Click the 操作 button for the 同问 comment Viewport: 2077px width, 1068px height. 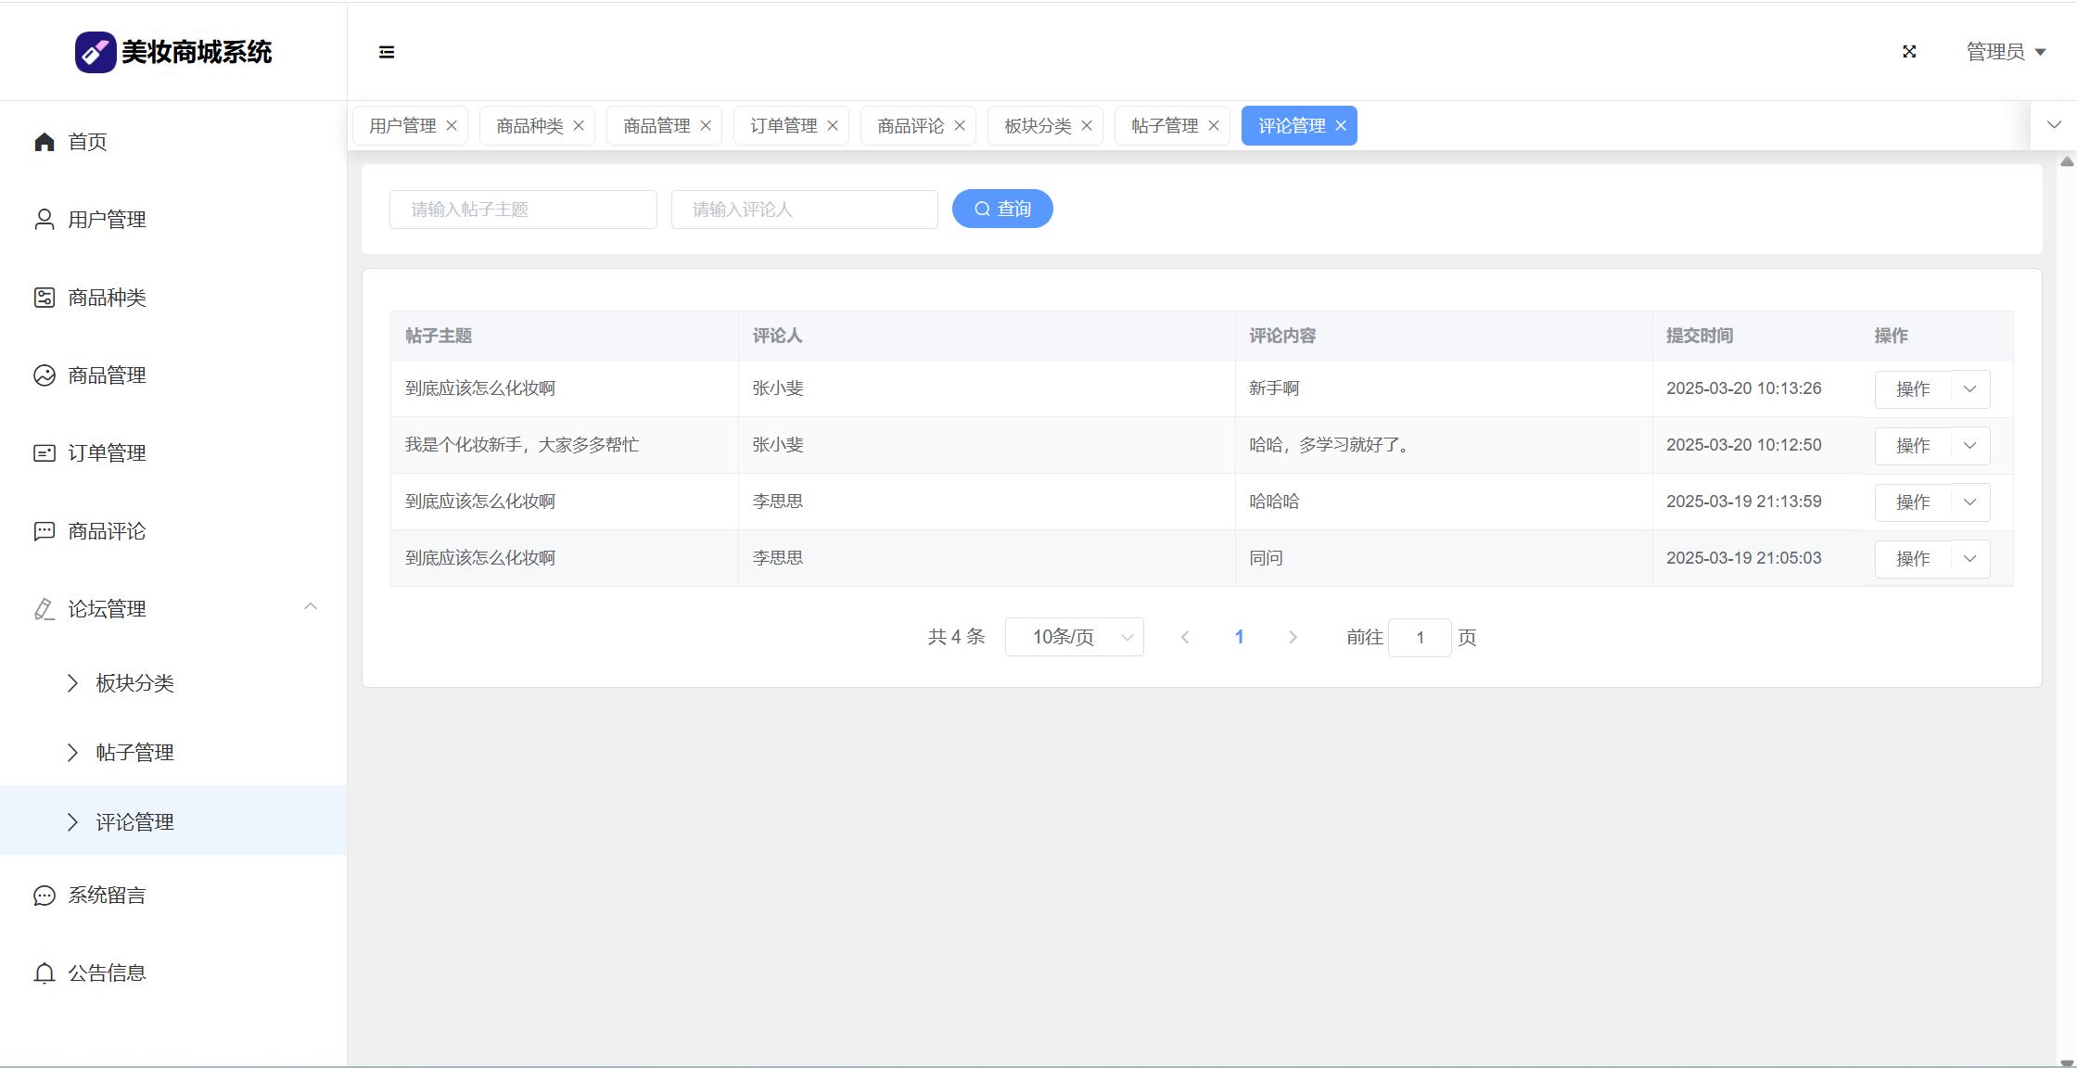point(1913,559)
